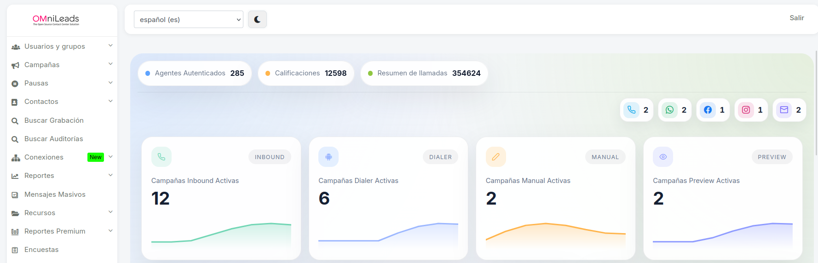The image size is (818, 263).
Task: Expand Reportes menu chevron
Action: (110, 175)
